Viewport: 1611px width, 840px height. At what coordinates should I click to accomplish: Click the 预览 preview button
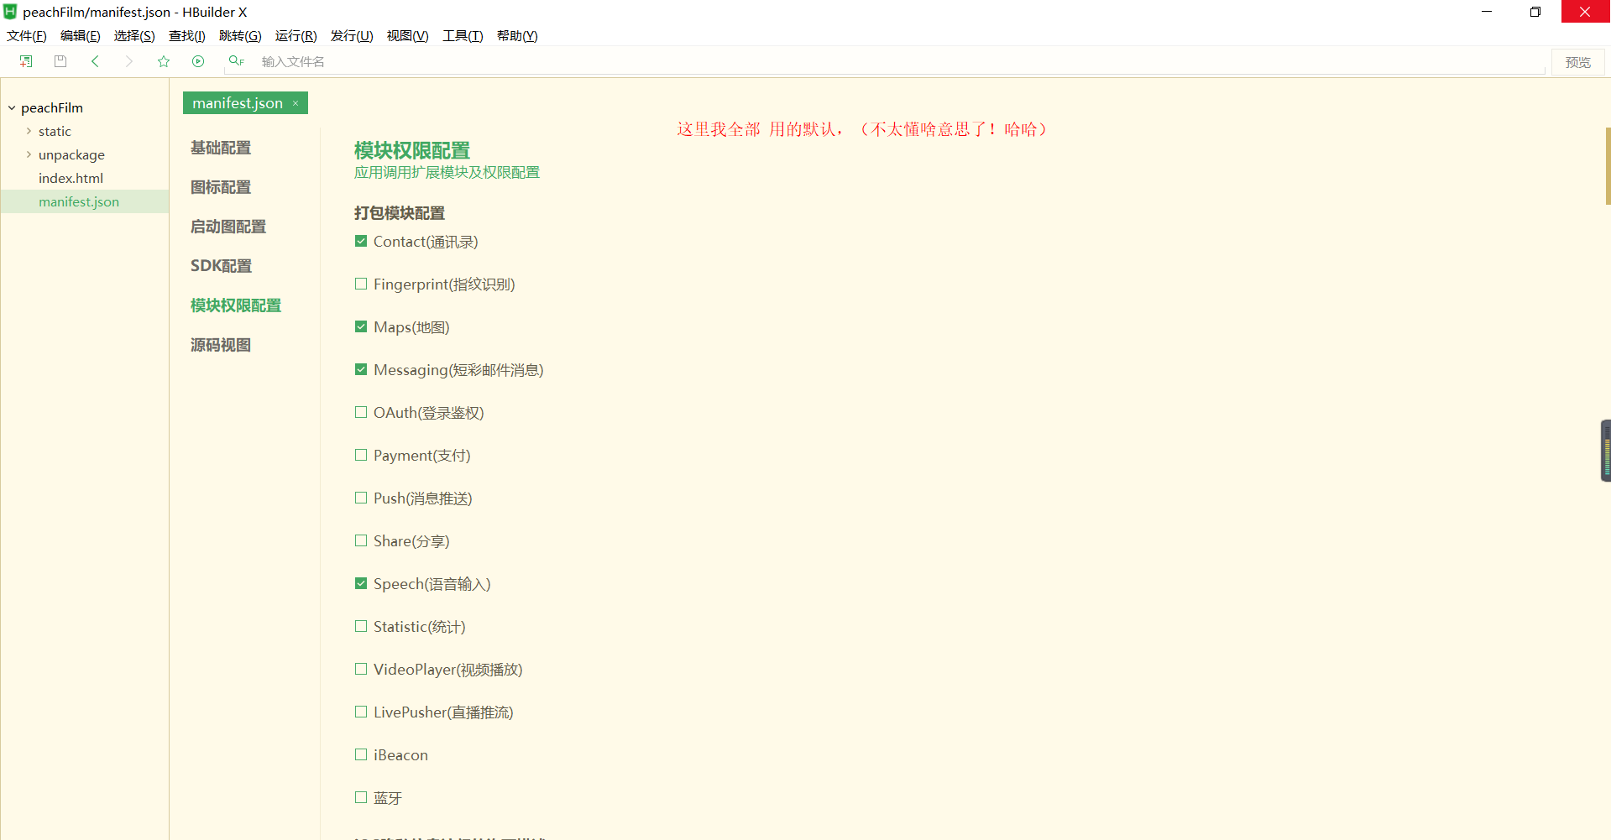point(1577,61)
